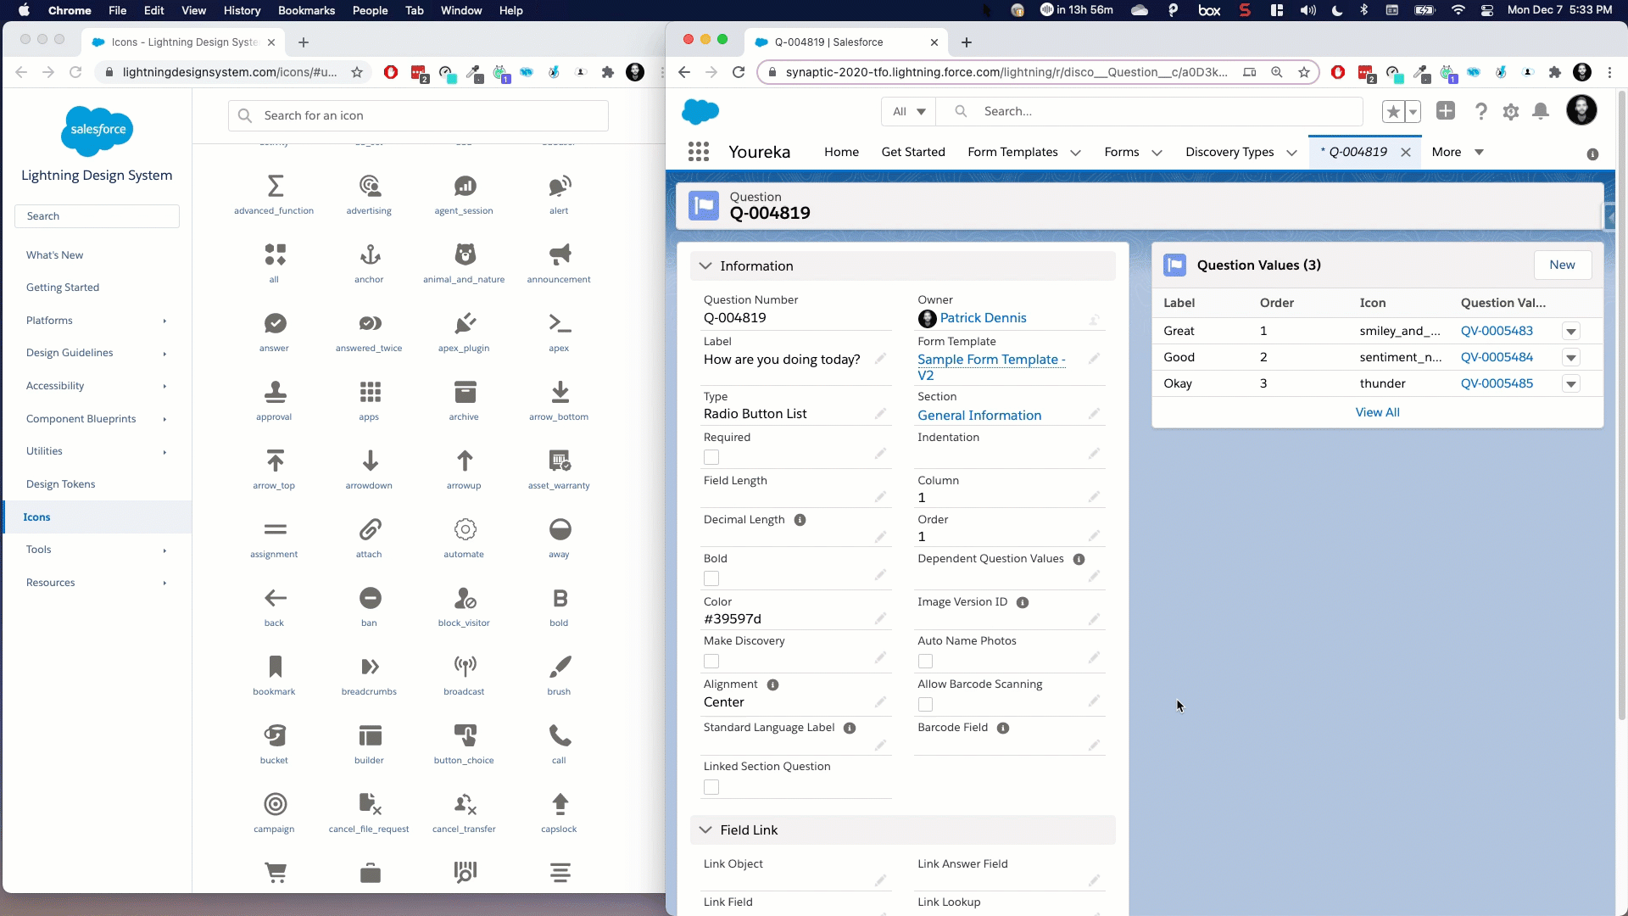The width and height of the screenshot is (1628, 916).
Task: Click the Wi-Fi icon in menu bar
Action: (1458, 10)
